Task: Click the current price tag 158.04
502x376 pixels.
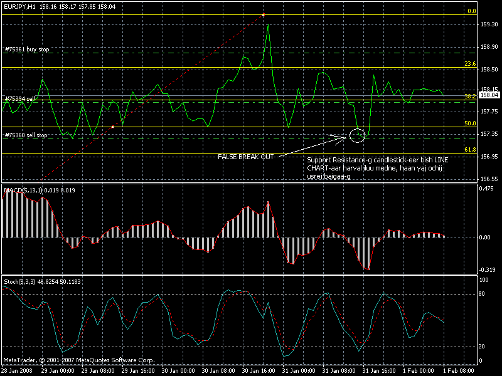Action: click(x=488, y=95)
